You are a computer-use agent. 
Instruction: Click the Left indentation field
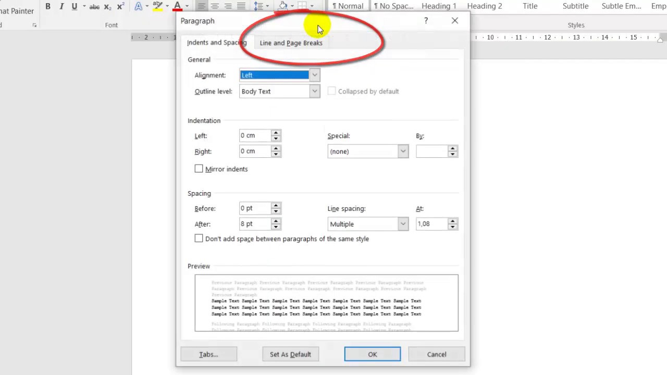pyautogui.click(x=255, y=135)
